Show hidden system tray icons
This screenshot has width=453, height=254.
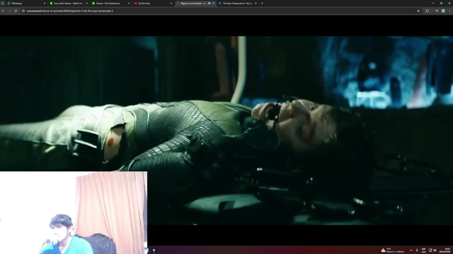click(x=411, y=250)
